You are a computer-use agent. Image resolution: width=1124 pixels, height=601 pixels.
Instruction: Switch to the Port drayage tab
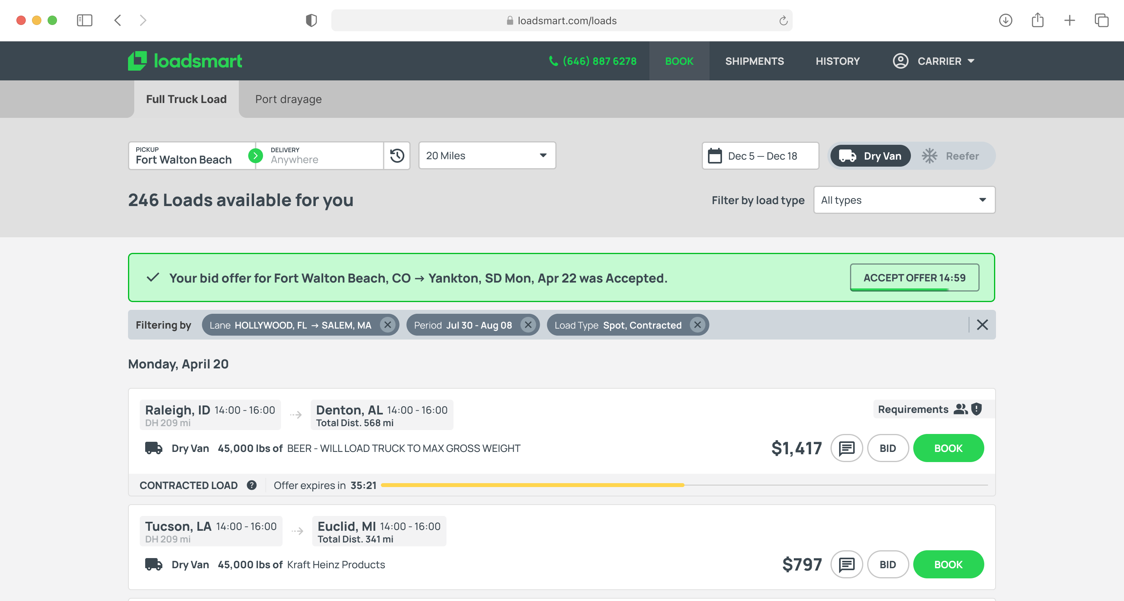288,100
